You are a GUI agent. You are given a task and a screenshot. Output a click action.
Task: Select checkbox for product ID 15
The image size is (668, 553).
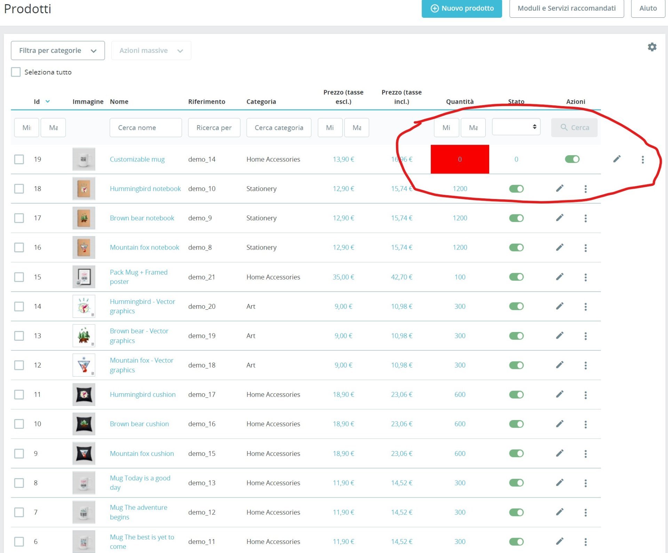coord(19,277)
